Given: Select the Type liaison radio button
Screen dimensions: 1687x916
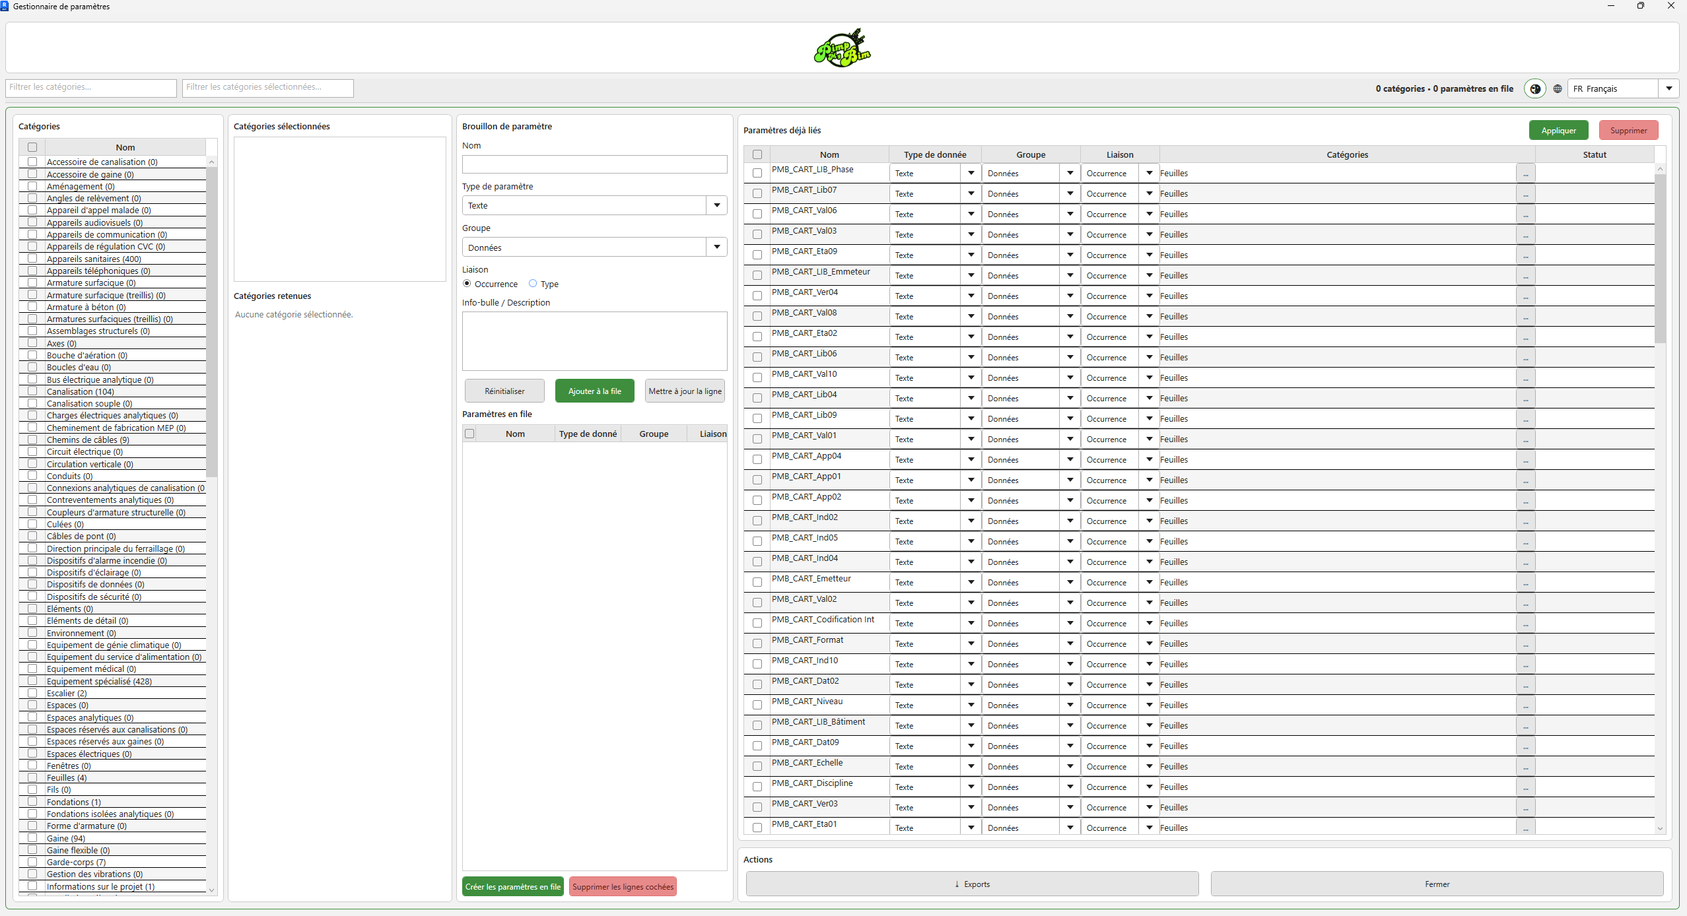Looking at the screenshot, I should pyautogui.click(x=533, y=284).
